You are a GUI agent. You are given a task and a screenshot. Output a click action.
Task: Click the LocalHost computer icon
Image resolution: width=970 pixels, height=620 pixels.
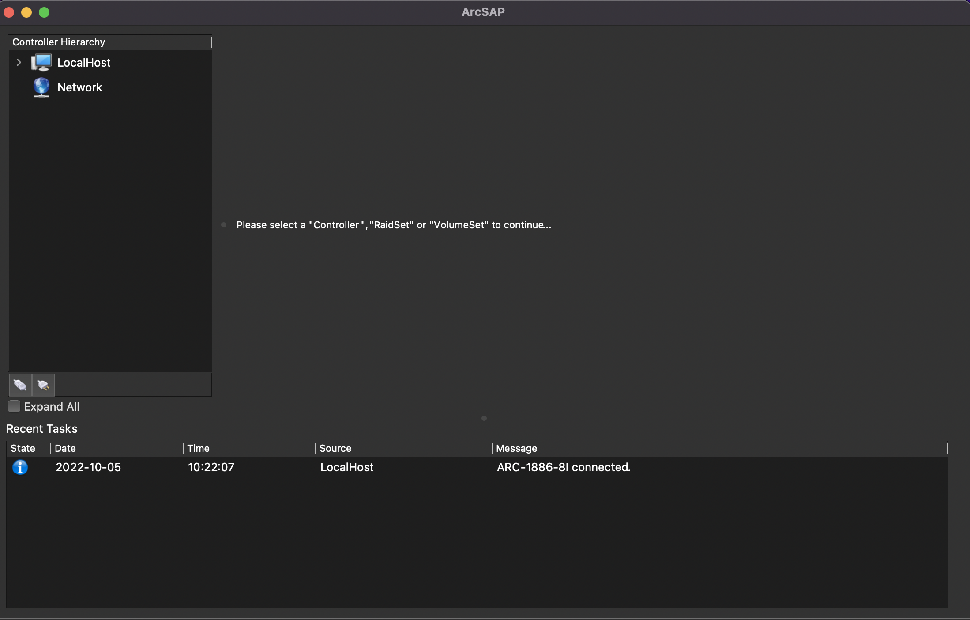coord(41,62)
